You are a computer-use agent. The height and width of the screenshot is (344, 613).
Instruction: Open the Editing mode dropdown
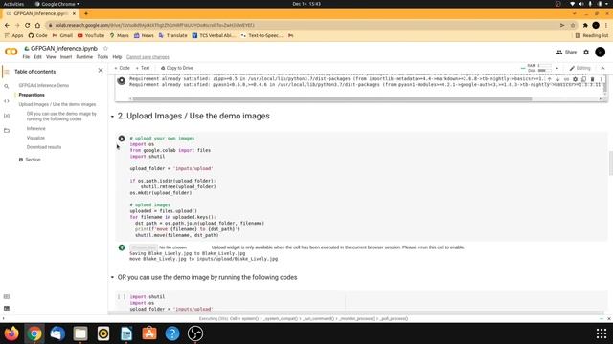(x=579, y=68)
